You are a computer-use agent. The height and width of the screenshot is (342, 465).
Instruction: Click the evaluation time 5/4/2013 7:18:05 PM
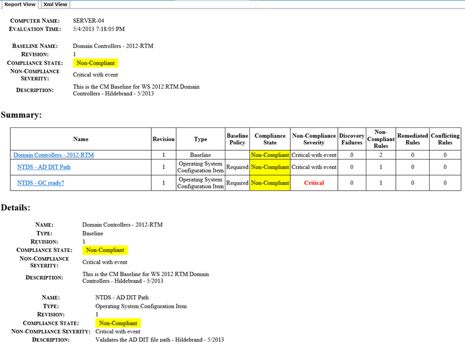coord(99,29)
